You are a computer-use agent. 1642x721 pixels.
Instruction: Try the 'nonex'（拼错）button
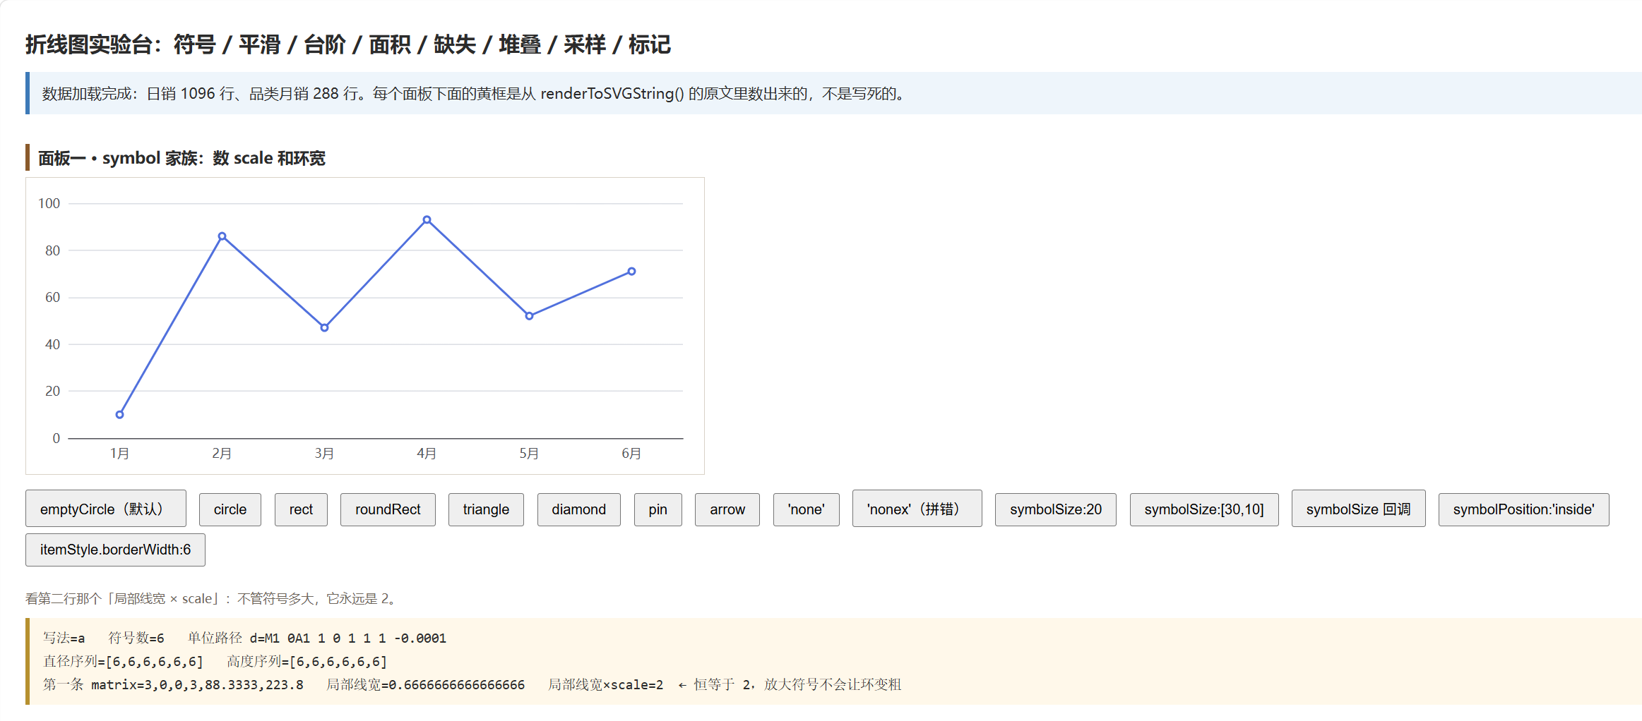tap(917, 509)
